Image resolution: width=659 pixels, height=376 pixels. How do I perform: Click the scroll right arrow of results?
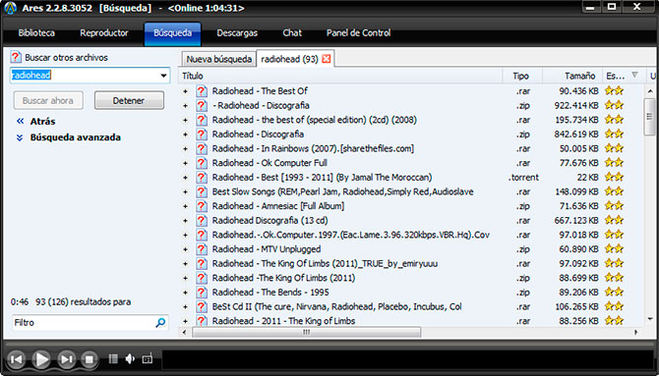[635, 333]
